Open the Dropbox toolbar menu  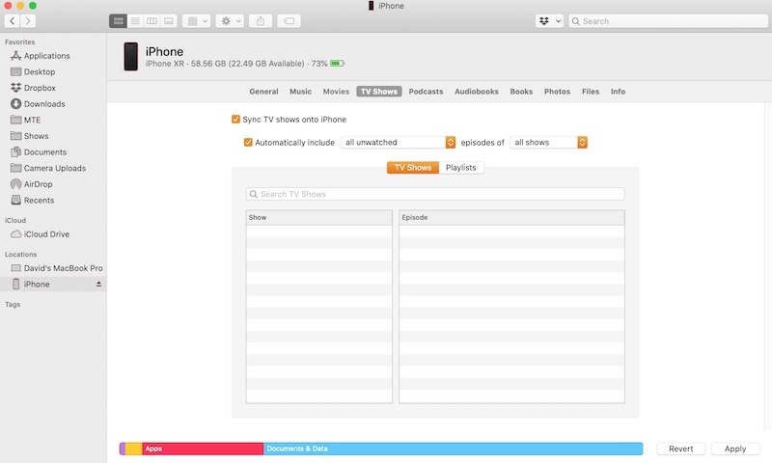549,20
